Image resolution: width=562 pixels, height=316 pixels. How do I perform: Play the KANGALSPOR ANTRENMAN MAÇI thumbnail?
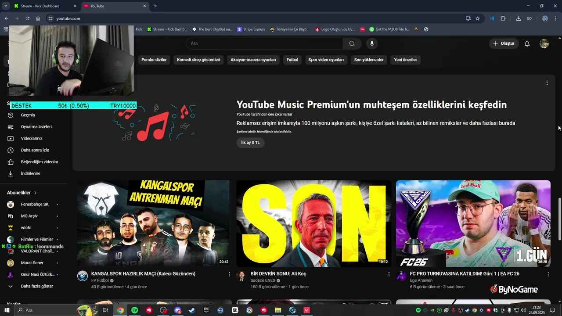click(153, 223)
